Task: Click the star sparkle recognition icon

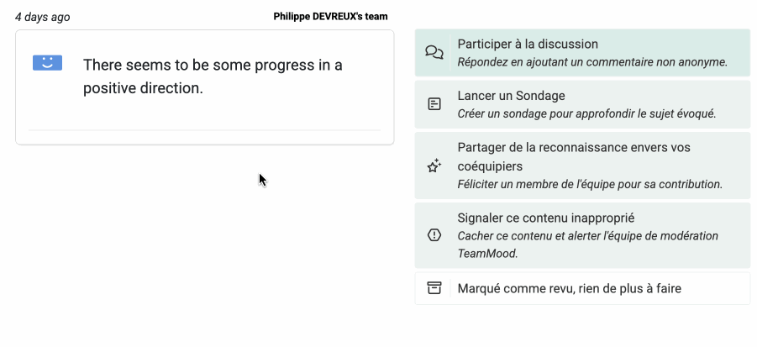Action: pos(434,166)
